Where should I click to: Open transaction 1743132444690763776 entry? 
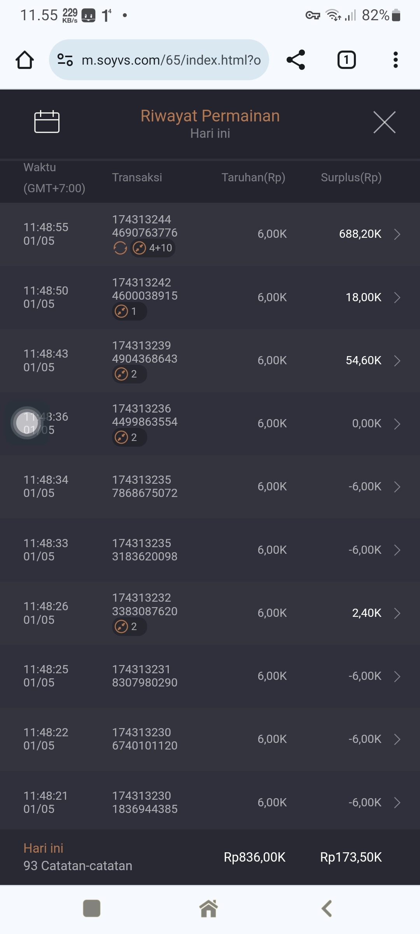[x=145, y=226]
